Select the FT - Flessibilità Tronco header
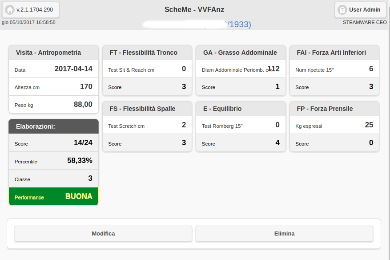390x260 pixels. point(147,53)
